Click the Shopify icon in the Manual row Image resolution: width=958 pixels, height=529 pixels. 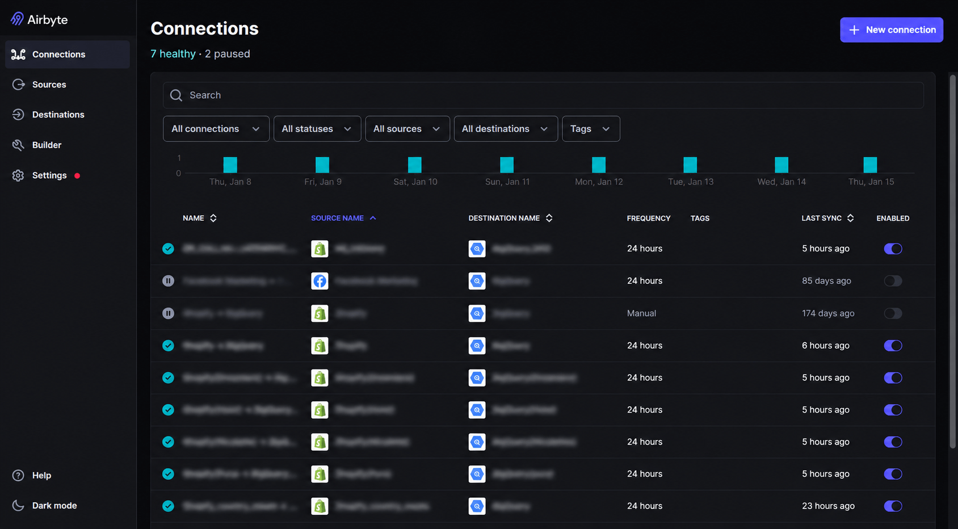click(x=320, y=313)
